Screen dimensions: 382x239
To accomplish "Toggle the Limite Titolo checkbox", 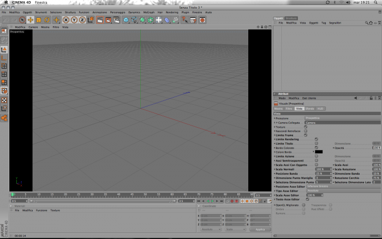I will pos(316,144).
